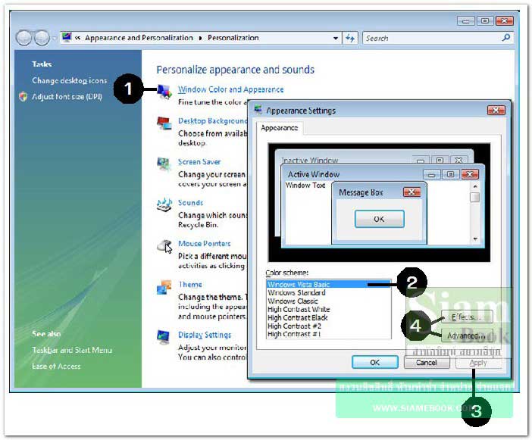Click preview scrollbar down arrow

coord(475,239)
